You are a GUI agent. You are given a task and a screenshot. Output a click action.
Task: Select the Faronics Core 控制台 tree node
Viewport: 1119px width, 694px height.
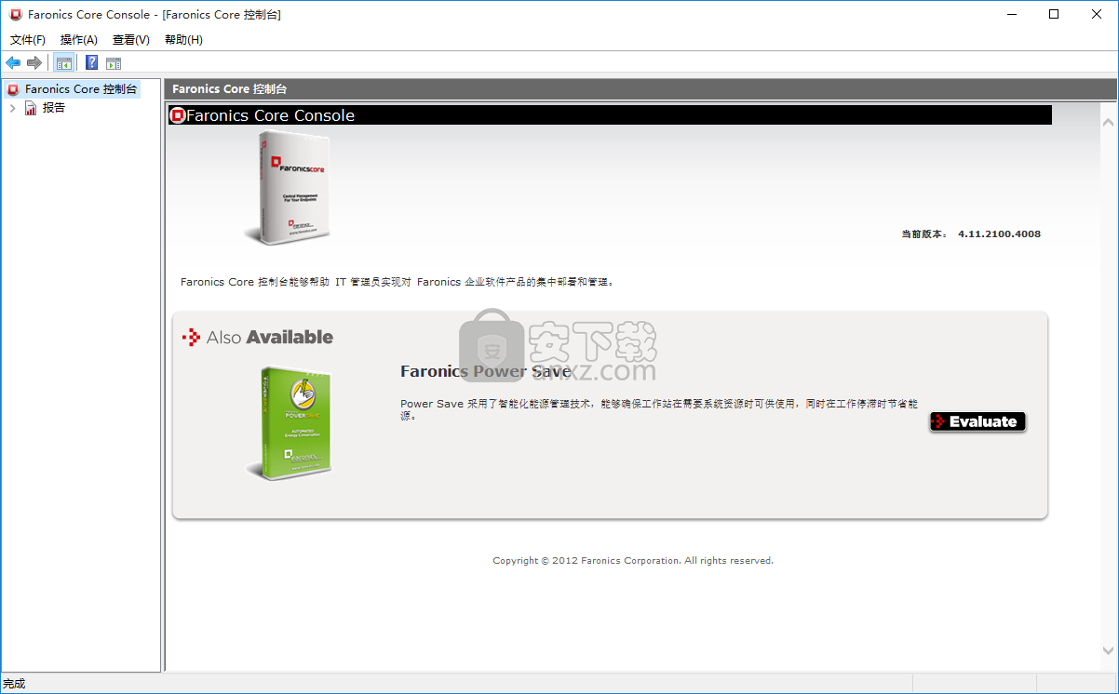pyautogui.click(x=81, y=89)
